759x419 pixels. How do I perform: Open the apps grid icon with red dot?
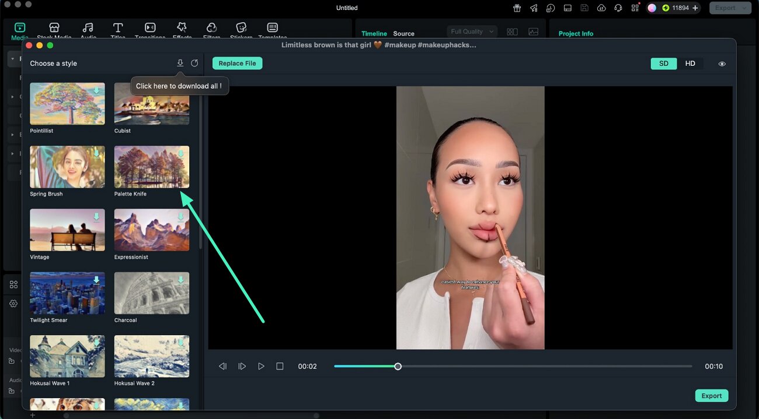635,8
